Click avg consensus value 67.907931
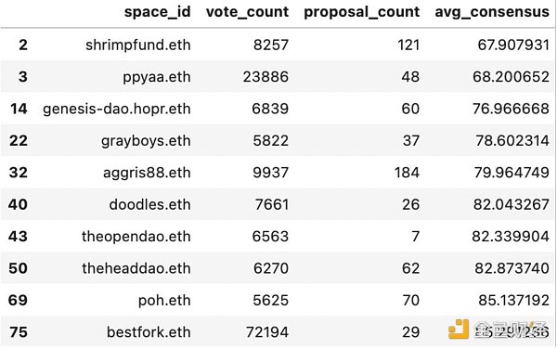557x349 pixels. [x=513, y=45]
